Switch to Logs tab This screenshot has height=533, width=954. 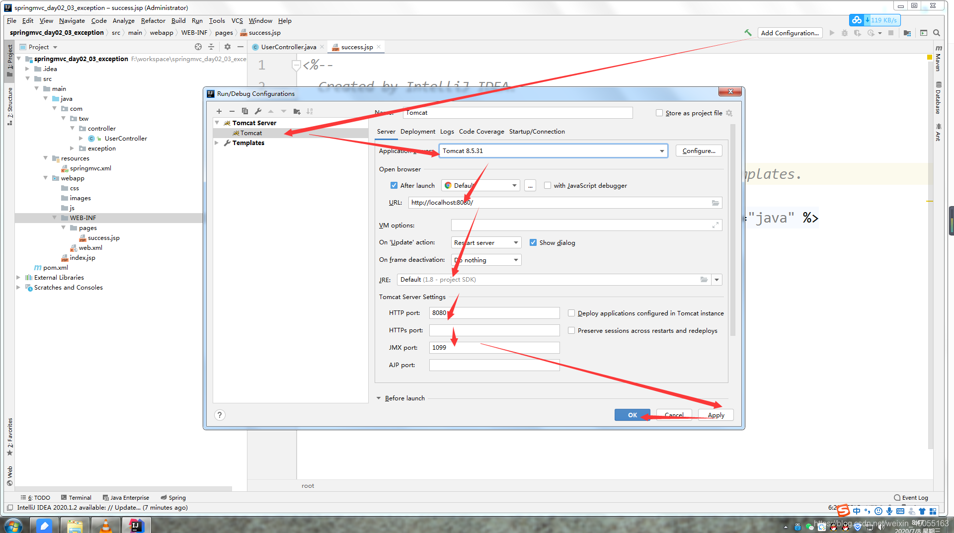(447, 132)
